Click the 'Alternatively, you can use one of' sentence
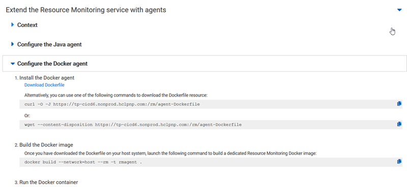Image resolution: width=407 pixels, height=187 pixels. coord(116,95)
